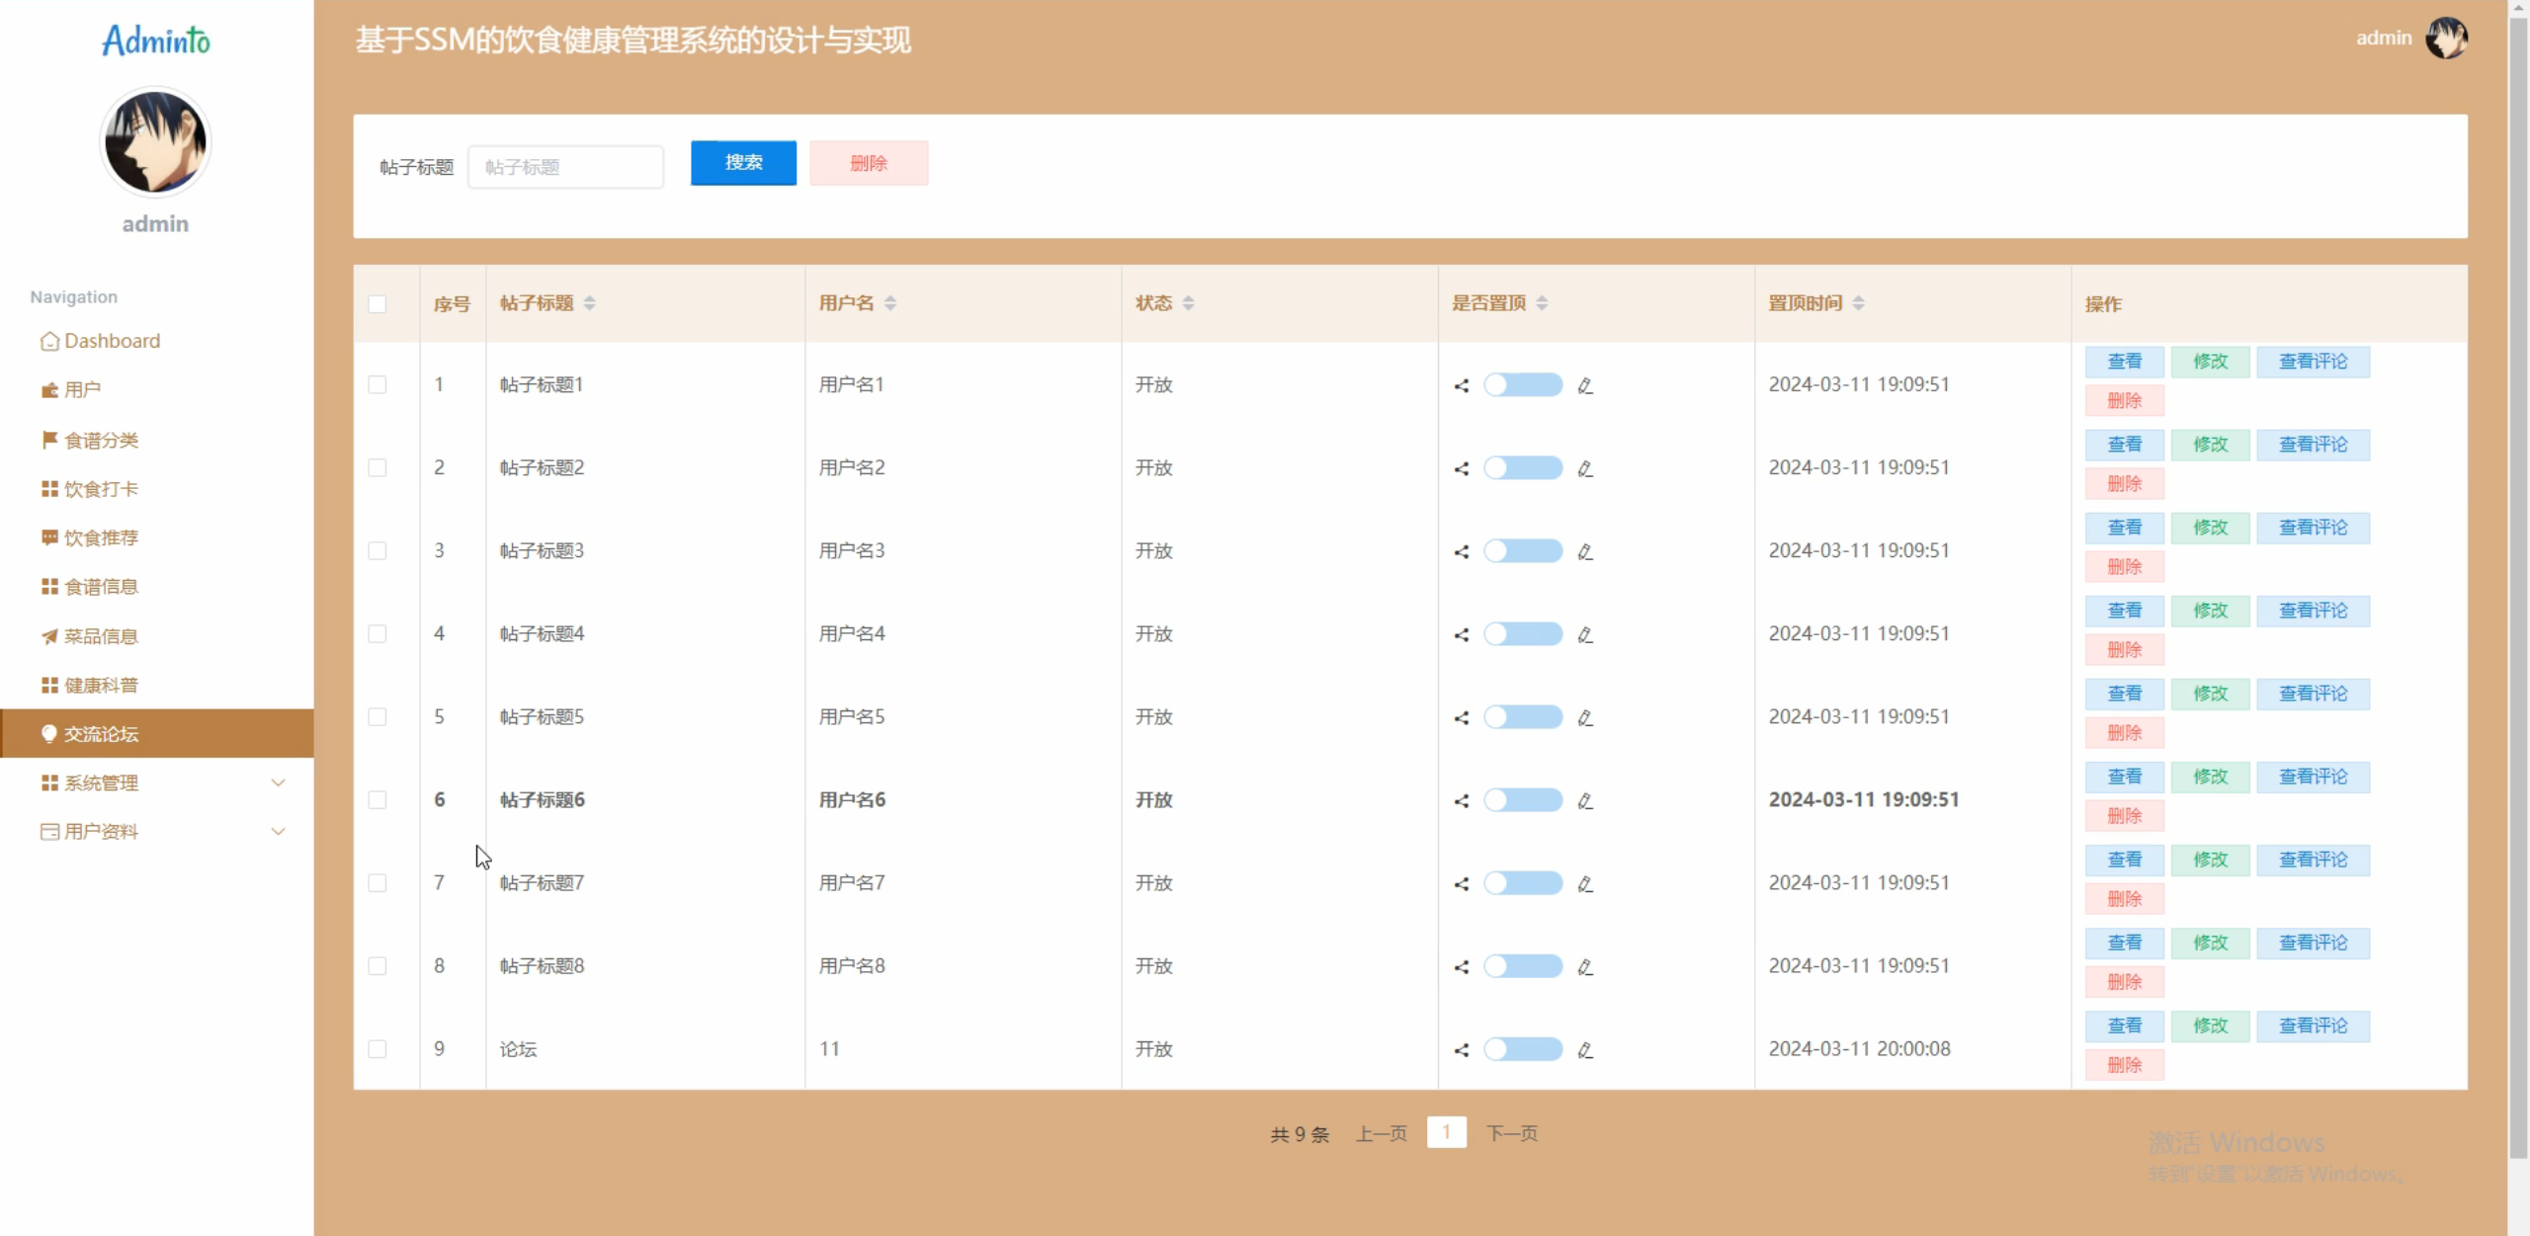The height and width of the screenshot is (1236, 2530).
Task: Click share icon in row 9
Action: coord(1462,1049)
